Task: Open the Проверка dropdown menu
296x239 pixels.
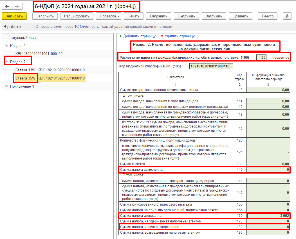Action: [x=109, y=16]
